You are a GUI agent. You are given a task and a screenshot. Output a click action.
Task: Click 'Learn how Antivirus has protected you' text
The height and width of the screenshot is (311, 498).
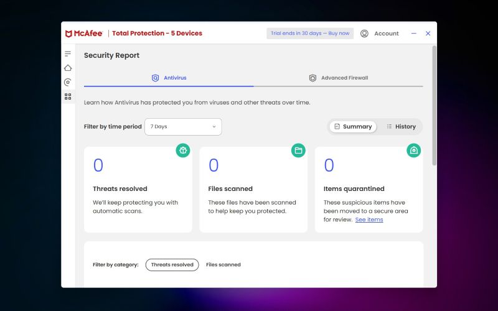[197, 103]
